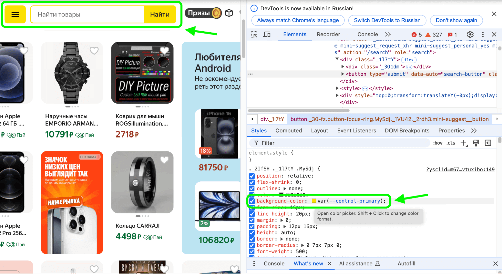
Task: Click the cube box icon next to Призы
Action: click(229, 13)
